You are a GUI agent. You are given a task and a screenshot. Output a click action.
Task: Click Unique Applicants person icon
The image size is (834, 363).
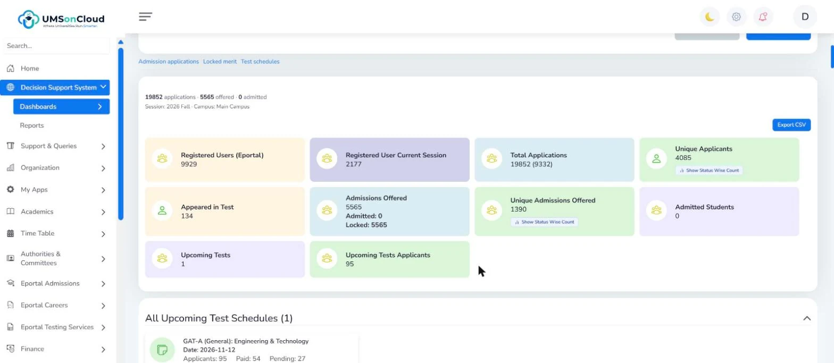[x=656, y=158]
